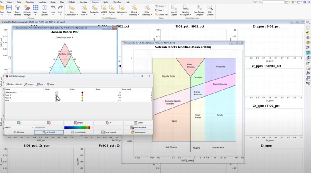Click the favourites star icon at top right
This screenshot has height=173, width=311.
pyautogui.click(x=292, y=2)
